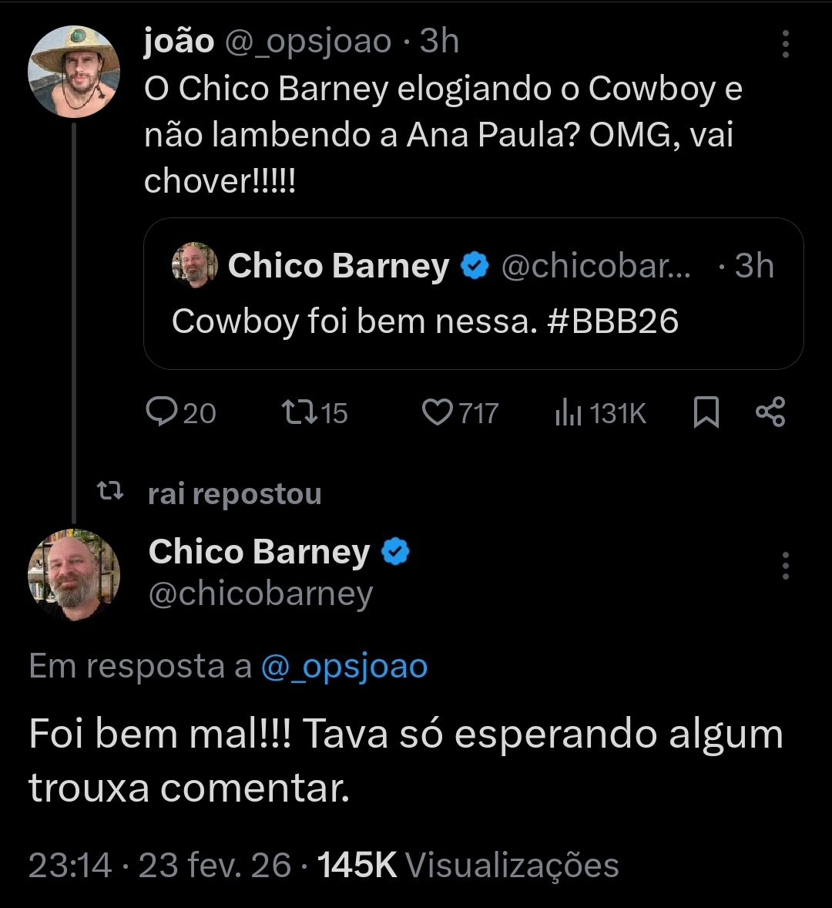Like joão's tweet with heart icon
The image size is (832, 908).
point(438,413)
